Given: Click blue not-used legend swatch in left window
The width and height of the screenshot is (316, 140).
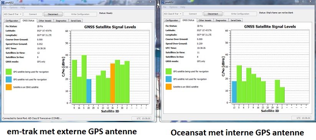Looking at the screenshot, I should point(9,79).
